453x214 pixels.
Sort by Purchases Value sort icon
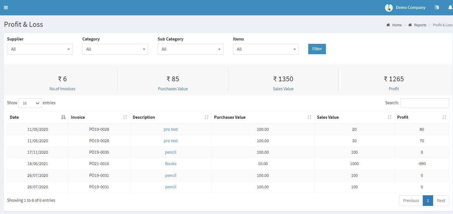click(309, 117)
